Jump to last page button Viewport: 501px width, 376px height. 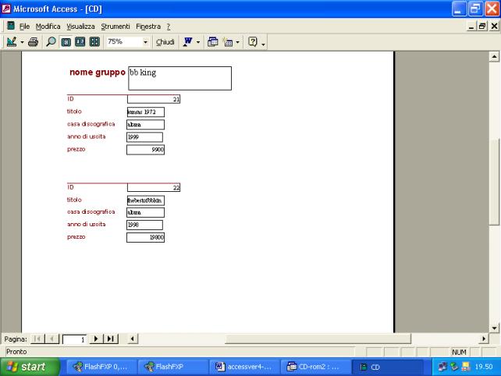tap(111, 339)
